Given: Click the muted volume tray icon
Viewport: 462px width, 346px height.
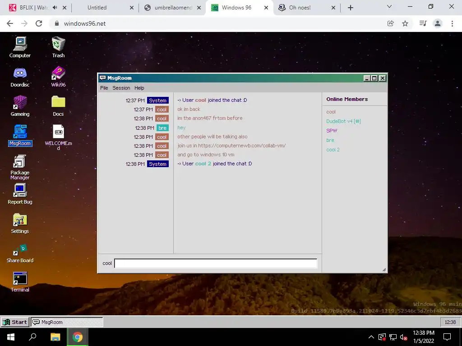Looking at the screenshot, I should pyautogui.click(x=404, y=337).
